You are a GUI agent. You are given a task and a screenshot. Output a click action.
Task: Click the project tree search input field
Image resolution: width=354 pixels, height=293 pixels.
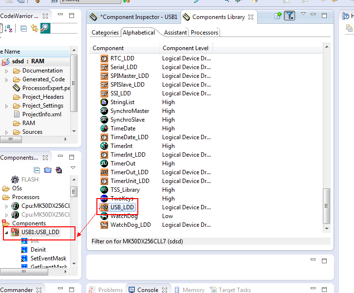pyautogui.click(x=64, y=29)
